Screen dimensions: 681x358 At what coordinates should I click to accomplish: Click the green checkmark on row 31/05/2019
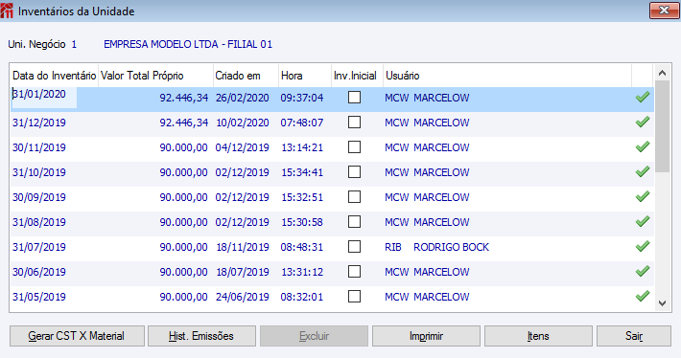(643, 297)
